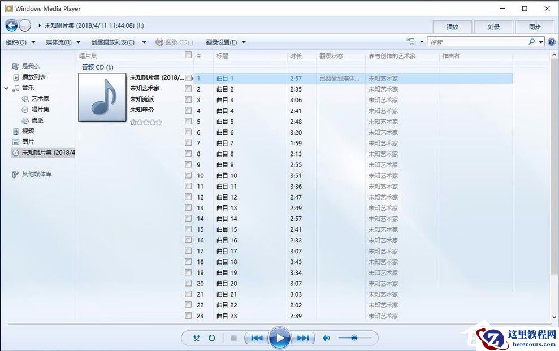Mute the volume
The image size is (559, 351).
coord(326,337)
